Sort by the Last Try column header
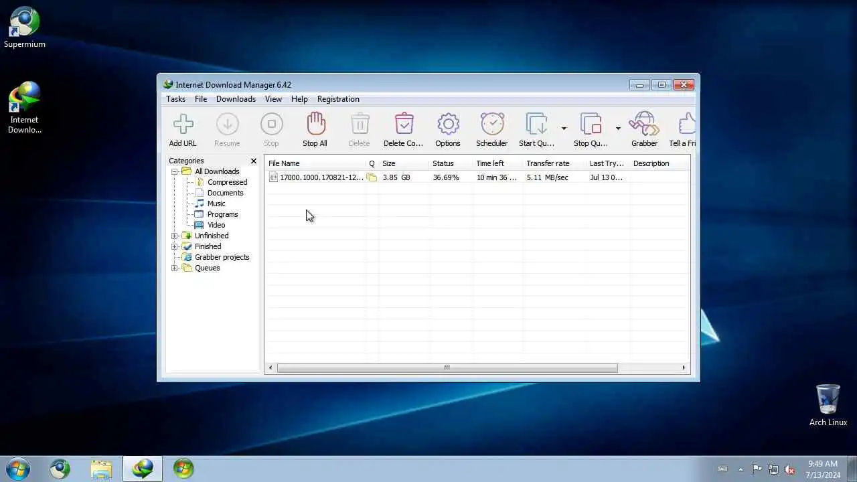This screenshot has height=482, width=857. coord(608,163)
